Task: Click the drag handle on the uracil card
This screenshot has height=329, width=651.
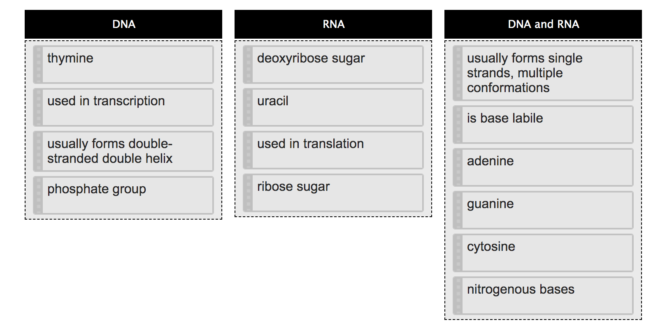Action: coord(249,107)
